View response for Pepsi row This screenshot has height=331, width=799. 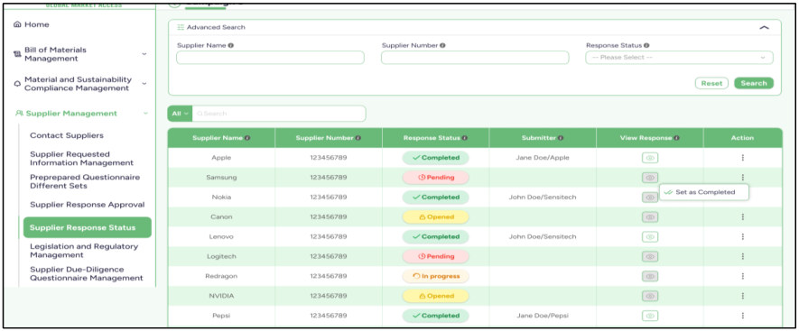(650, 316)
